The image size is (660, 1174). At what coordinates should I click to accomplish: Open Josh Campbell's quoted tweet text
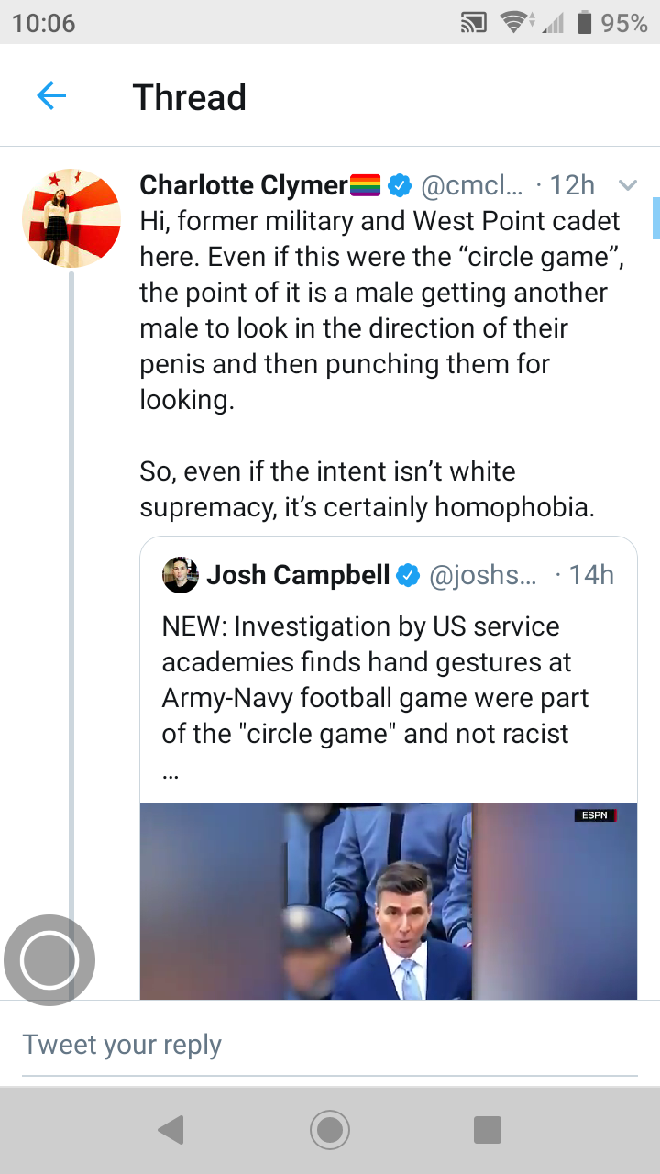click(376, 680)
